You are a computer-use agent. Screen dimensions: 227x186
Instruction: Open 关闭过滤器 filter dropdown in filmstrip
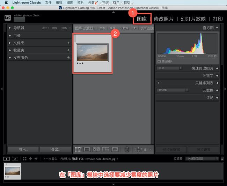(202, 159)
